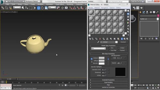Toggle Ambient-Diffuse color lock button

[x=92, y=59]
